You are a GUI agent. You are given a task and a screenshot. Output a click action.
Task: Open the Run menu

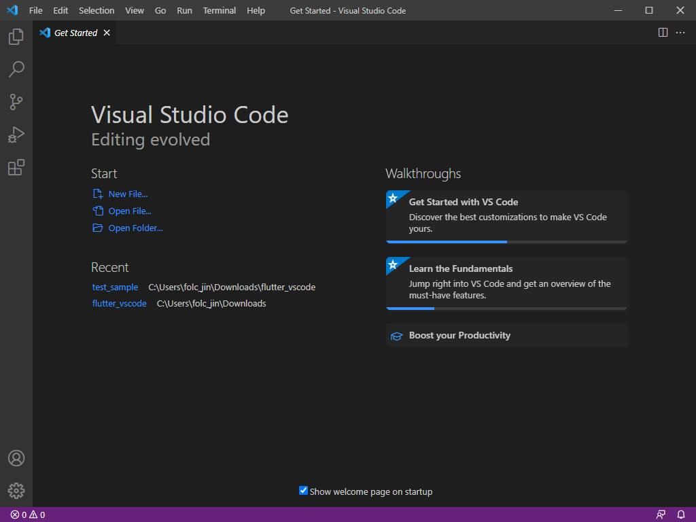(185, 10)
